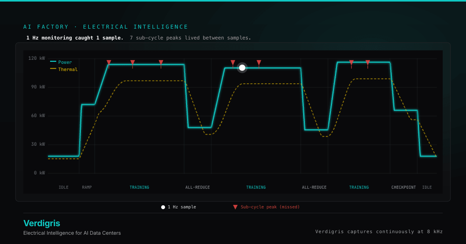Screen dimensions: 466x244
Task: Click the '1 Hz sample' legend text
Action: (x=182, y=207)
